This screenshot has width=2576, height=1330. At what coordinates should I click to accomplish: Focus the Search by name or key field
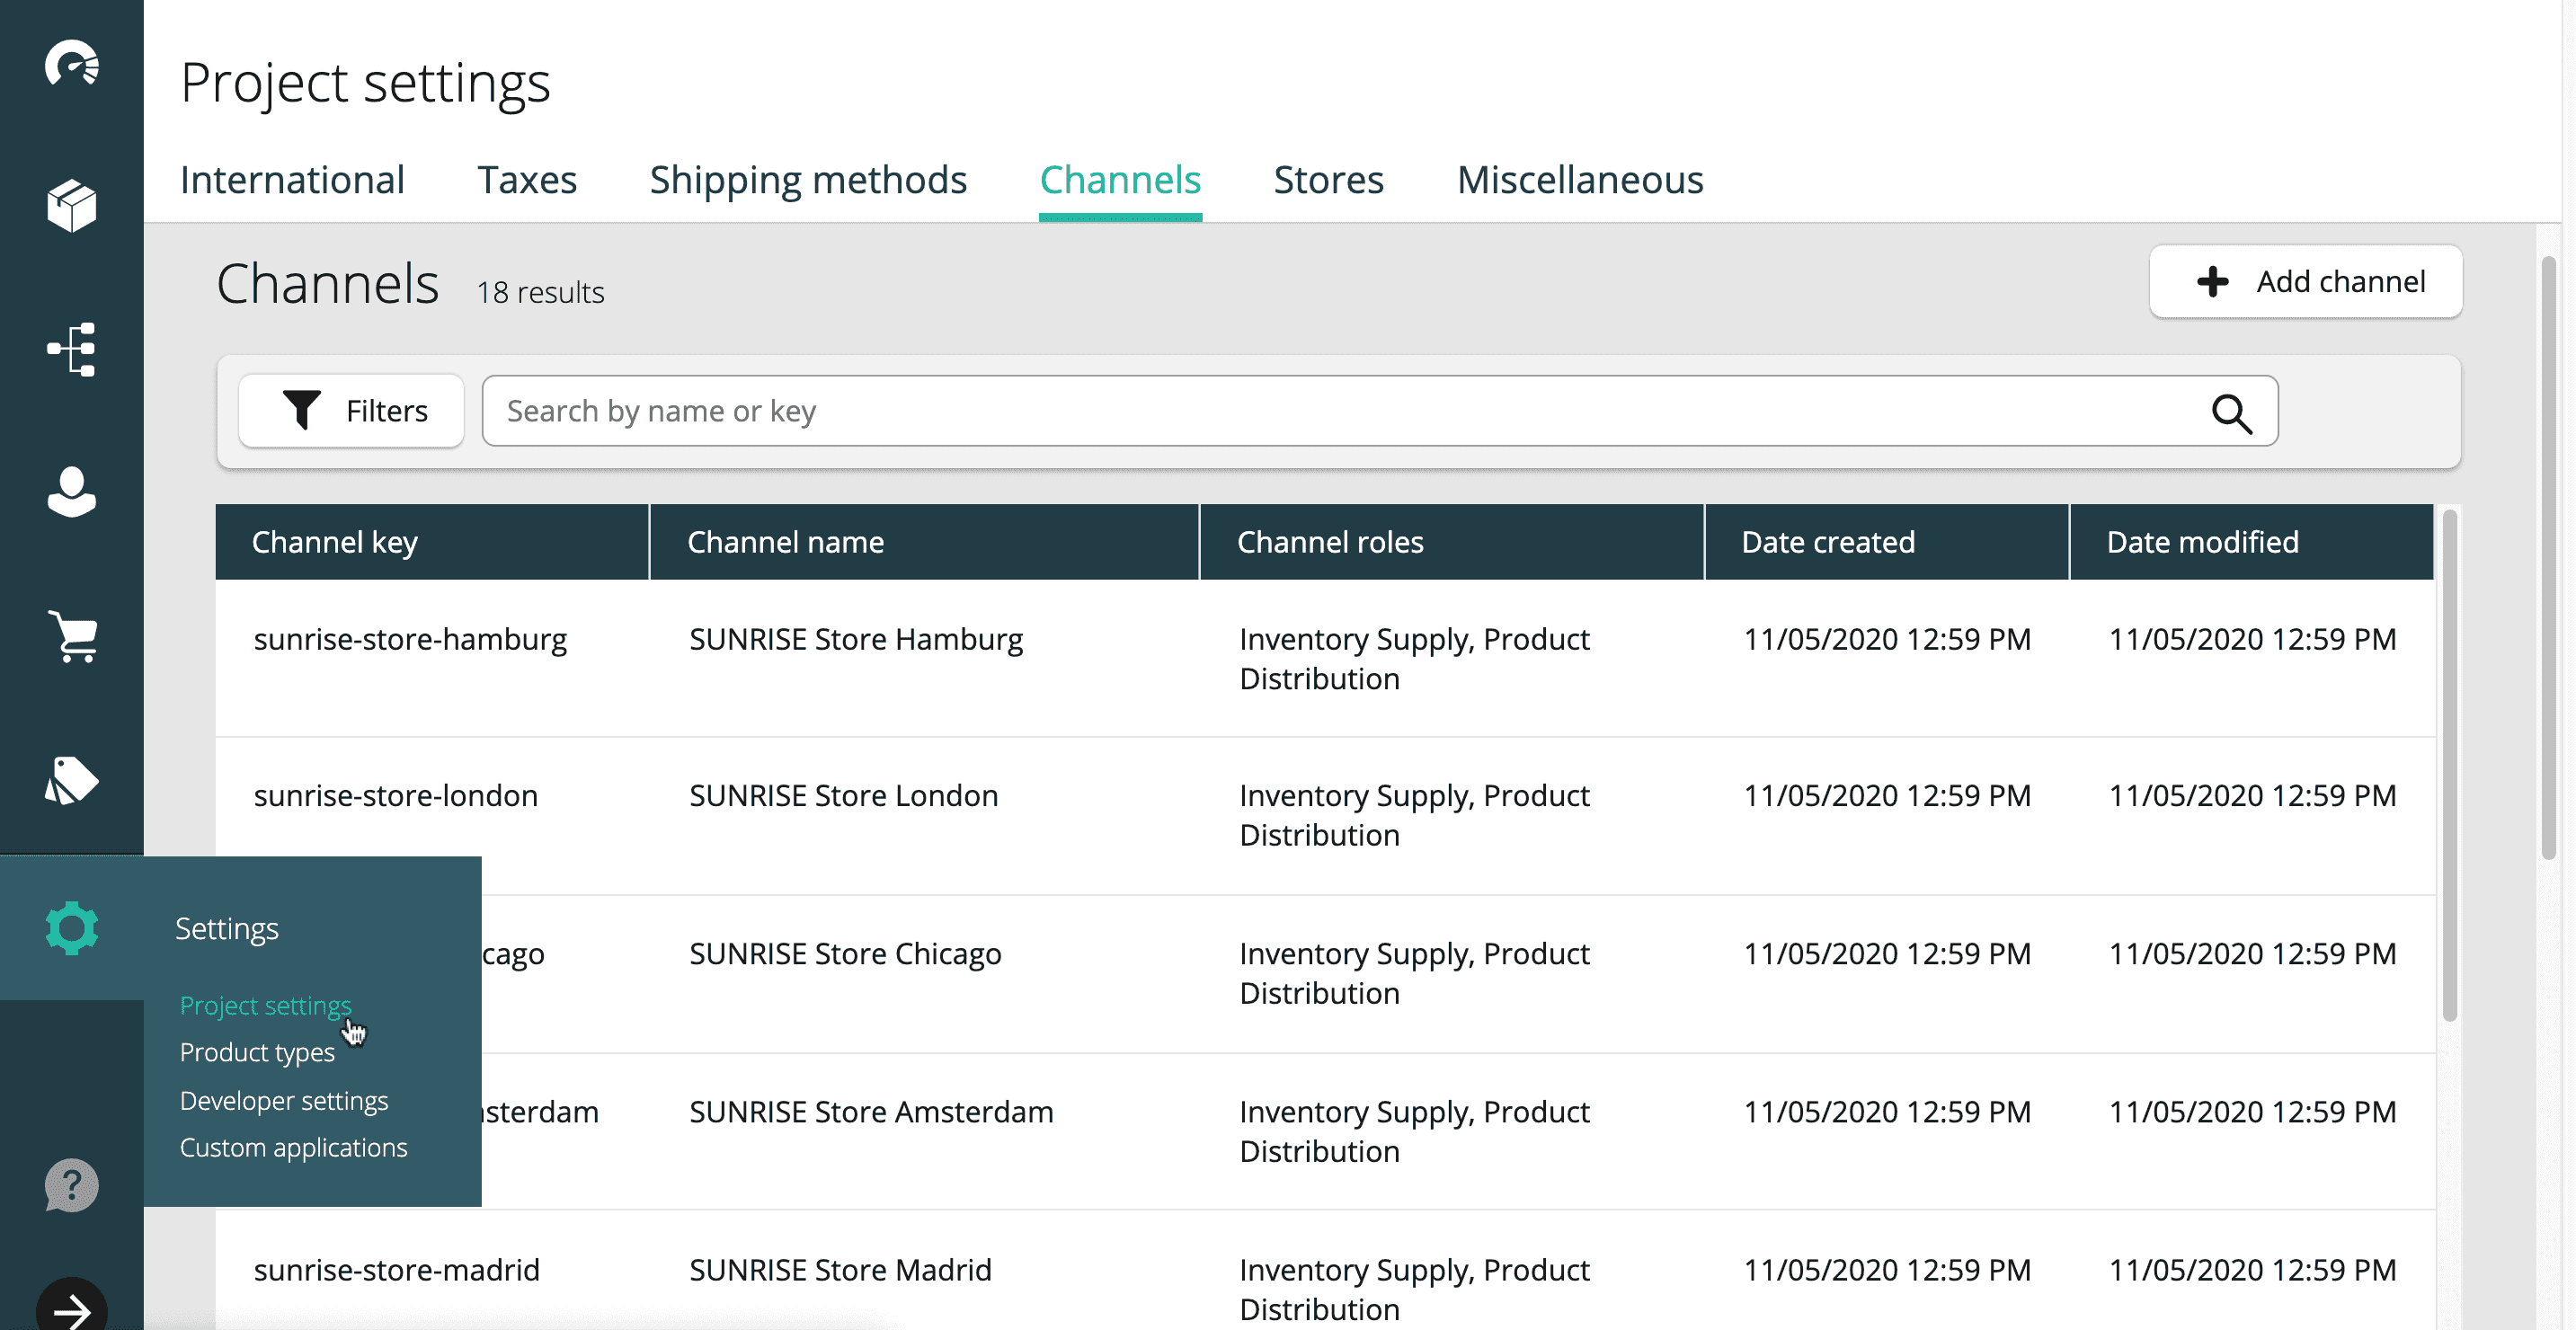pos(1340,411)
